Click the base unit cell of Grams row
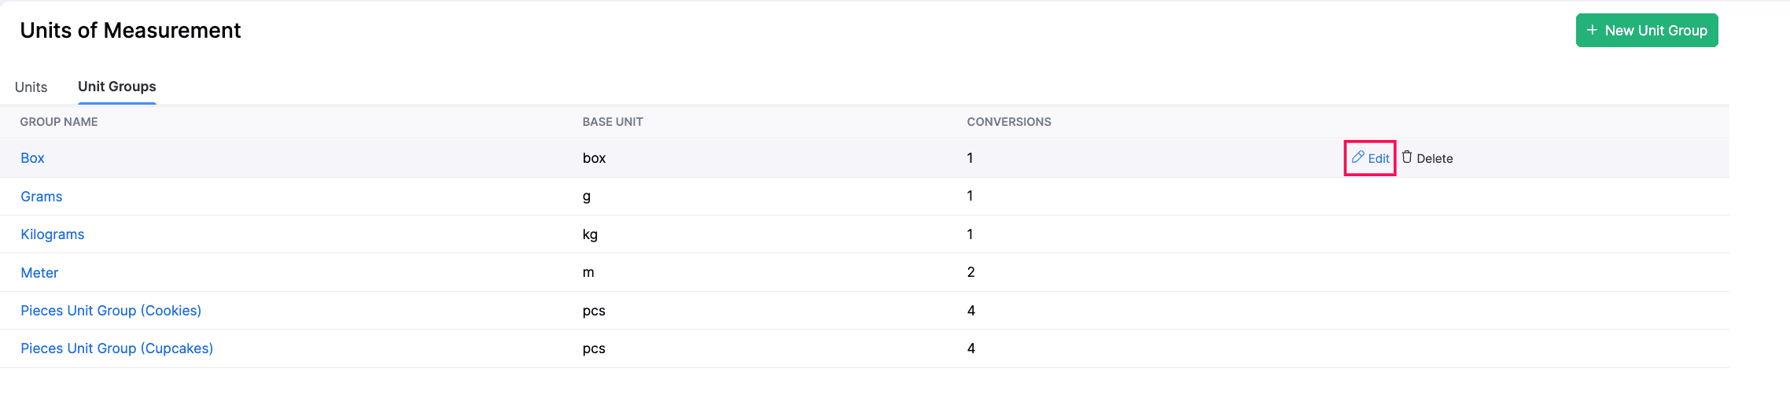This screenshot has height=398, width=1790. [x=587, y=197]
